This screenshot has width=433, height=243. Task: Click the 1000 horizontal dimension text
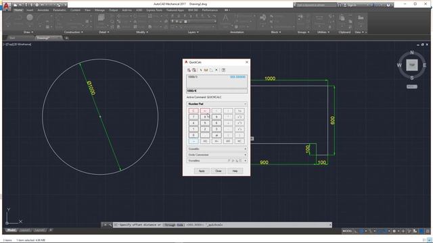[270, 78]
